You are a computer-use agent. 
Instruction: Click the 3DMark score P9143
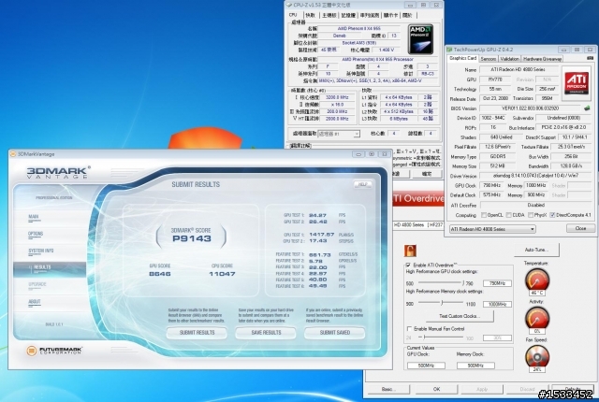[192, 238]
